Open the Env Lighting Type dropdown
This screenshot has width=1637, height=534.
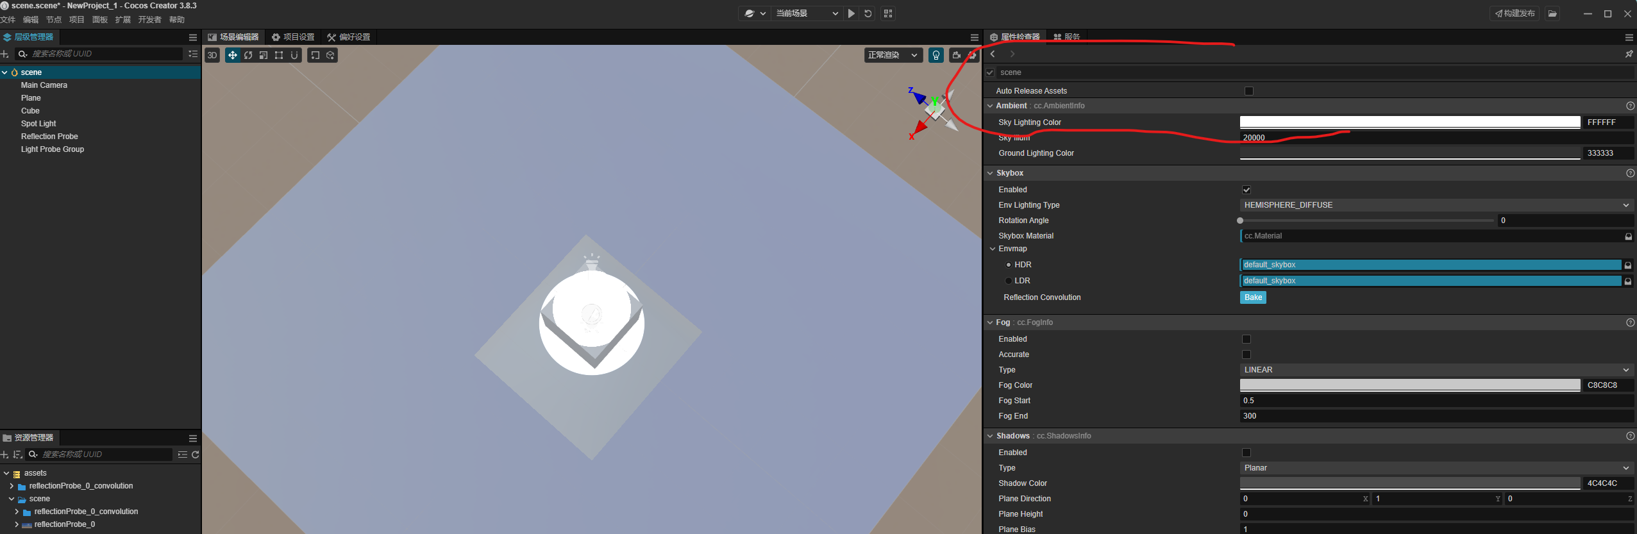tap(1436, 205)
